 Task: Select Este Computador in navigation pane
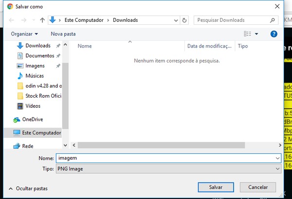click(x=33, y=133)
